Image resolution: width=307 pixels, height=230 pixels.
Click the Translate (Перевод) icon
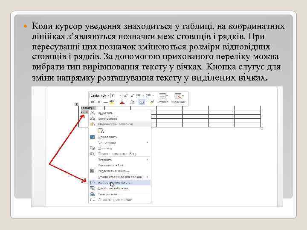pos(92,148)
